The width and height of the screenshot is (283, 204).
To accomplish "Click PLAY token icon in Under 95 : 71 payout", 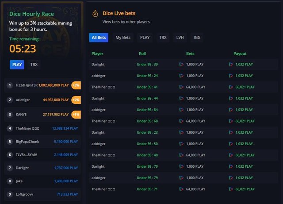I will tap(231, 189).
